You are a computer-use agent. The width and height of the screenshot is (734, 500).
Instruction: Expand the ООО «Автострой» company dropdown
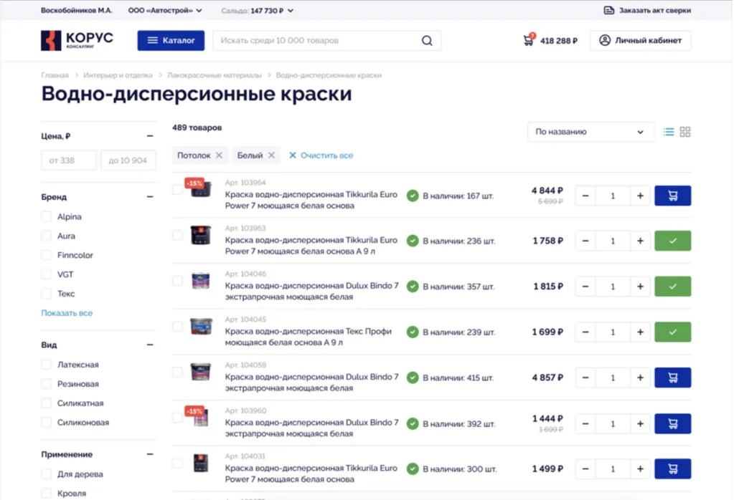(165, 11)
